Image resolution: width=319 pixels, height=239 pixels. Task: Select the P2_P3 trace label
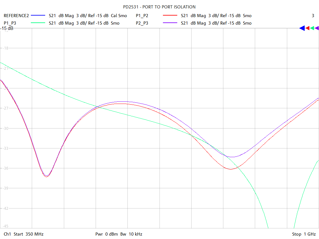coord(142,23)
